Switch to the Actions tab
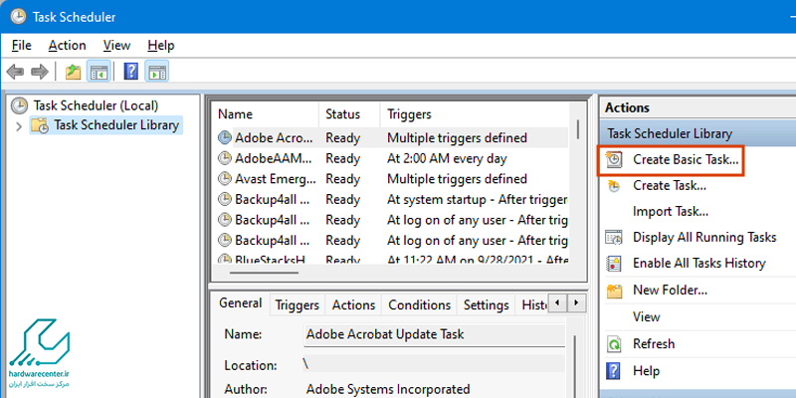The width and height of the screenshot is (796, 398). [353, 305]
